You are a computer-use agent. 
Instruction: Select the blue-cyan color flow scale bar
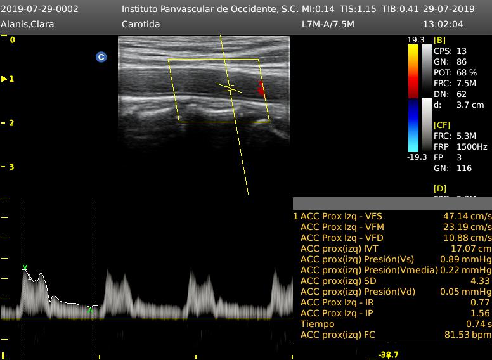[x=413, y=125]
